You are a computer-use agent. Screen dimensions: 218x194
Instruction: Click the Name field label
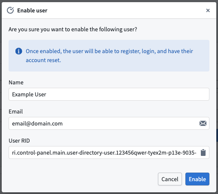pos(16,82)
